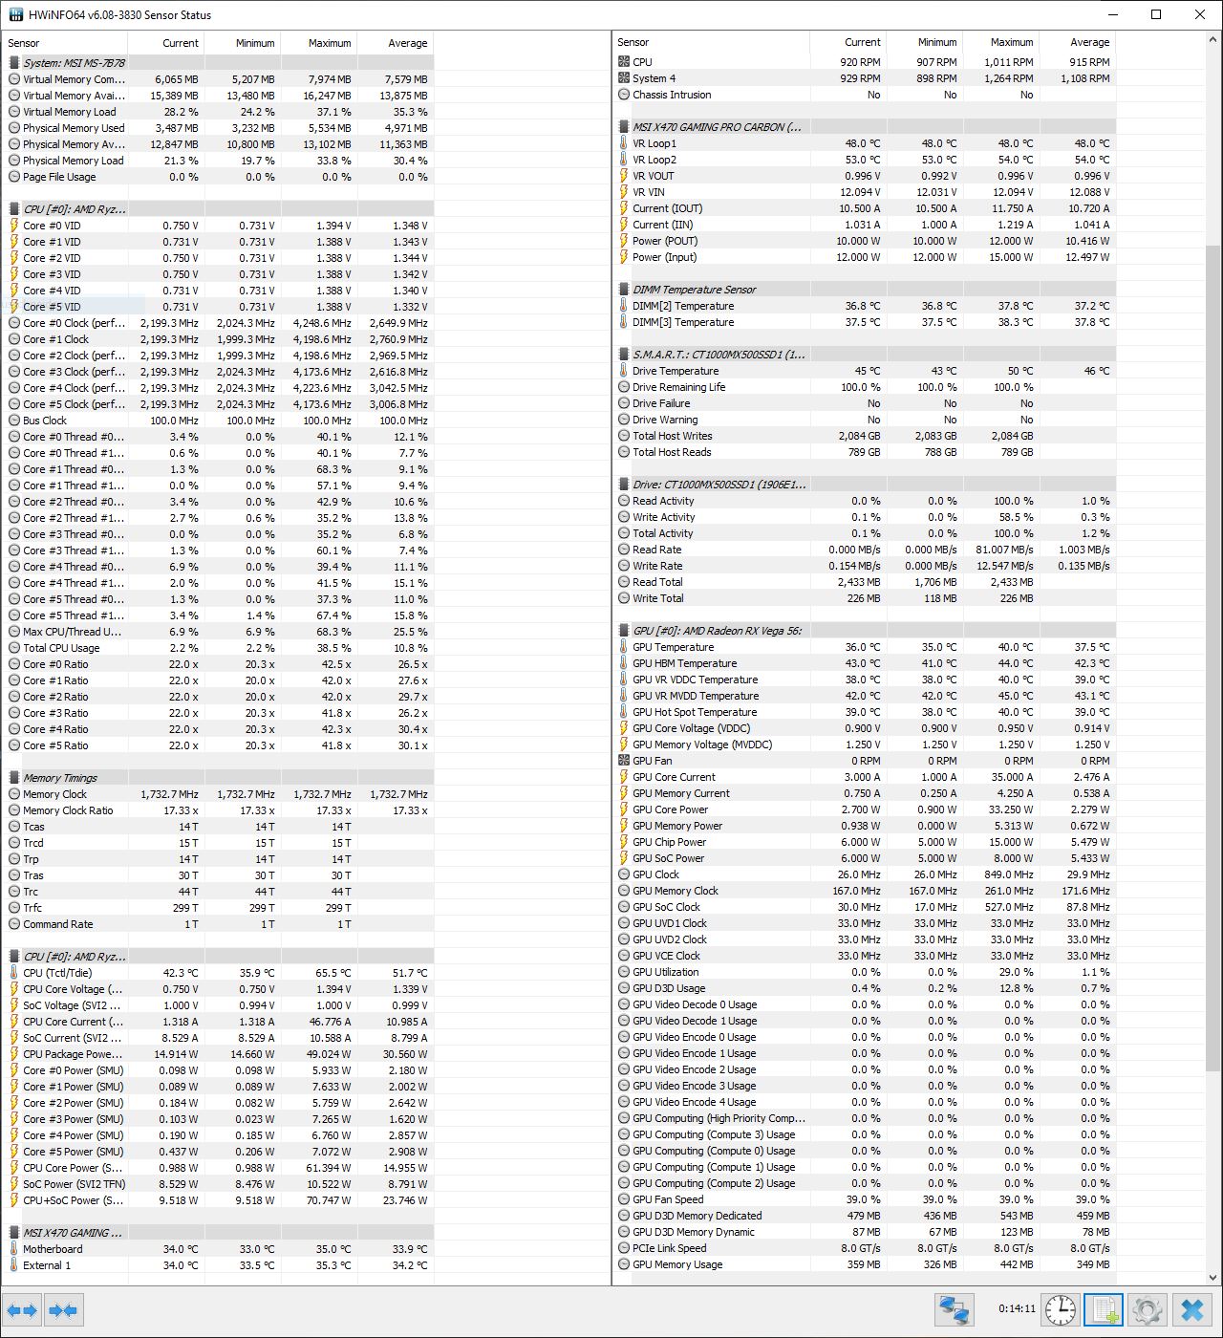Close sensor window with blue X icon
Image resolution: width=1223 pixels, height=1338 pixels.
pos(1191,1309)
